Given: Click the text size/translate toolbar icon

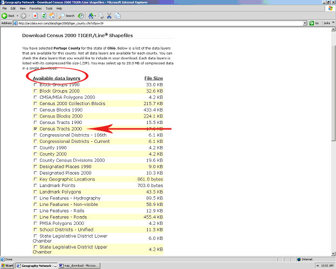Looking at the screenshot, I should (91, 16).
